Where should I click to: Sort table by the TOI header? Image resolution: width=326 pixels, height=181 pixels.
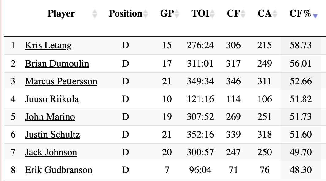point(200,14)
